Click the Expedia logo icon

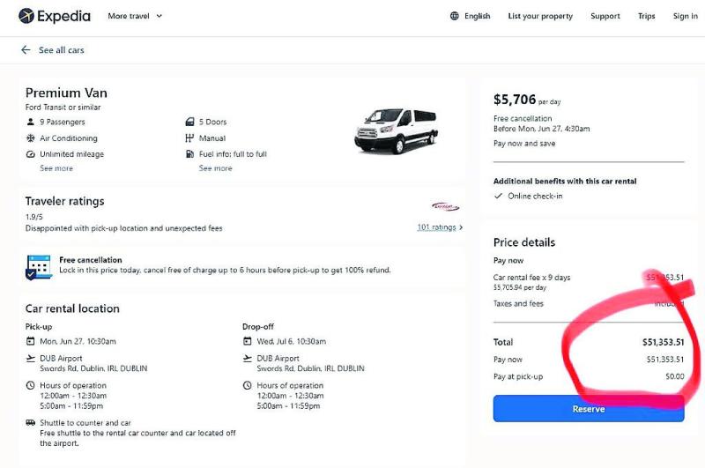(x=26, y=16)
